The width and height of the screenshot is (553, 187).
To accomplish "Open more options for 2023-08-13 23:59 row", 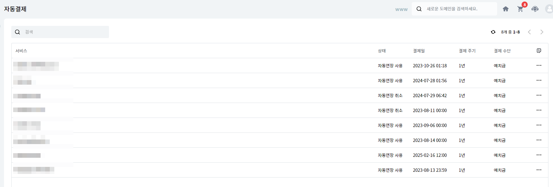I will (x=539, y=170).
